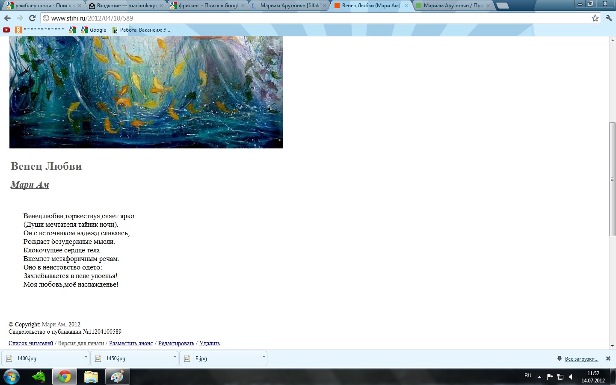This screenshot has width=616, height=385.
Task: Click the underwater fish painting image
Action: [x=146, y=92]
